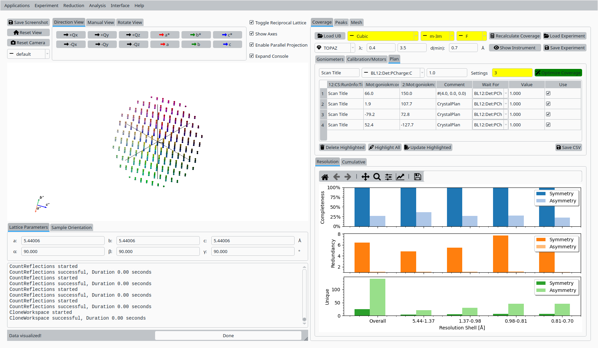Click the lattice parameter a field

point(63,241)
